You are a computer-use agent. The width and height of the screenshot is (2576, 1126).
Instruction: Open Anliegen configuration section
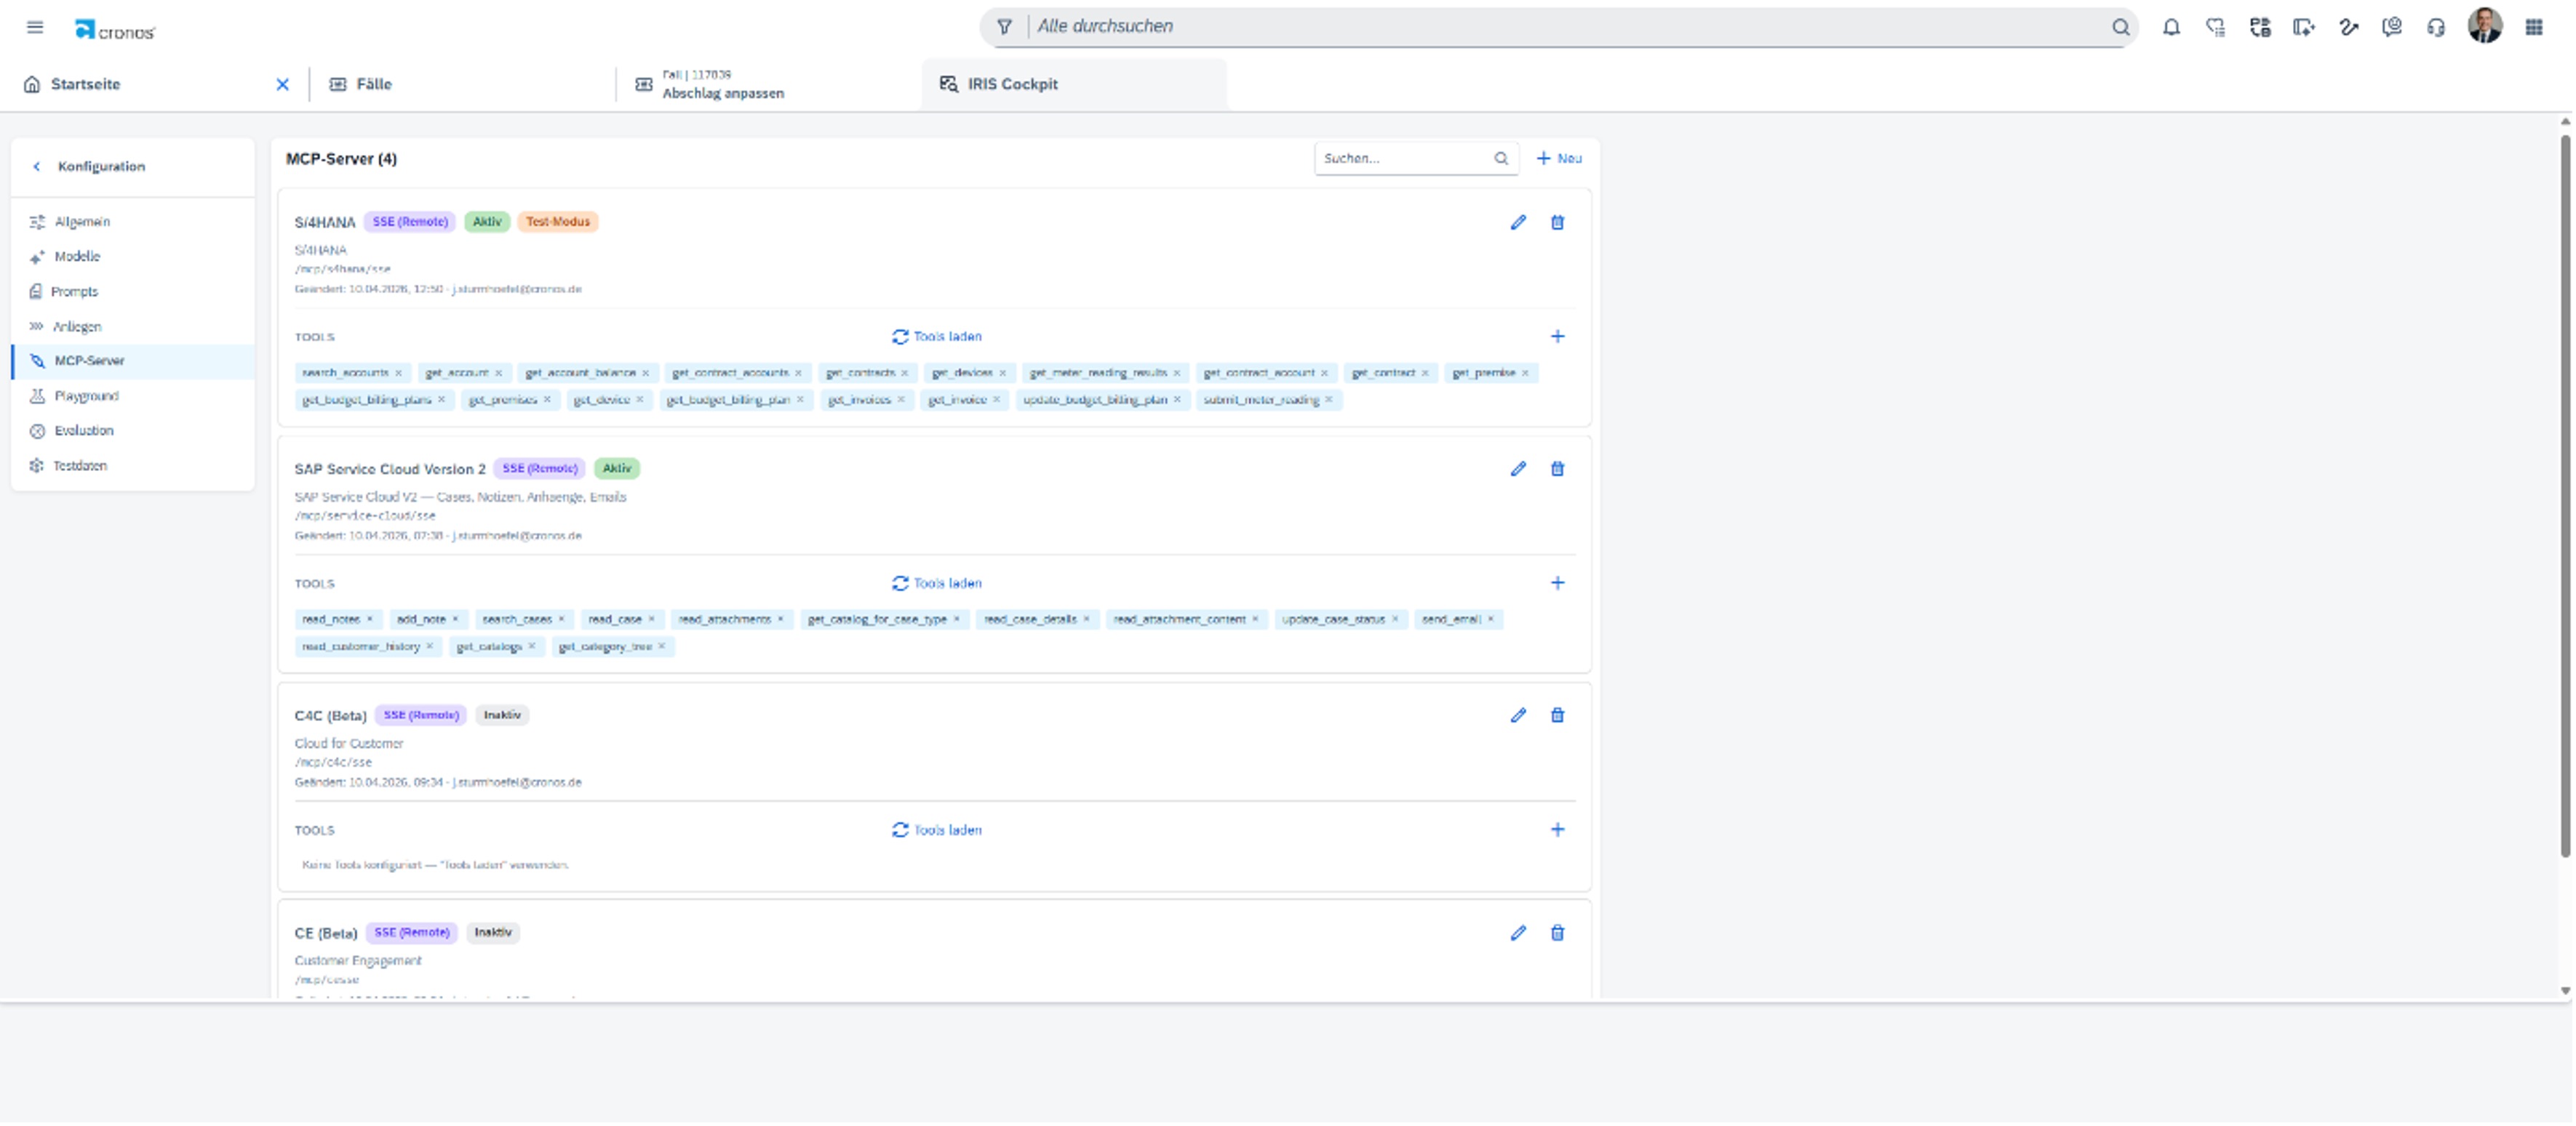point(132,326)
